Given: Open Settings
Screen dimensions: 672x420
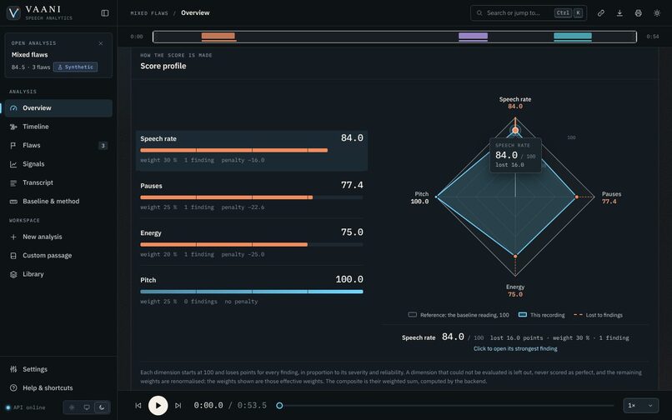Looking at the screenshot, I should click(58, 369).
